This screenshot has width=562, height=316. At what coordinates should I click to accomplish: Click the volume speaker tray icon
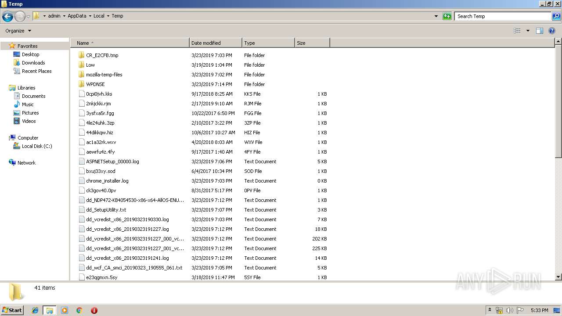point(509,310)
